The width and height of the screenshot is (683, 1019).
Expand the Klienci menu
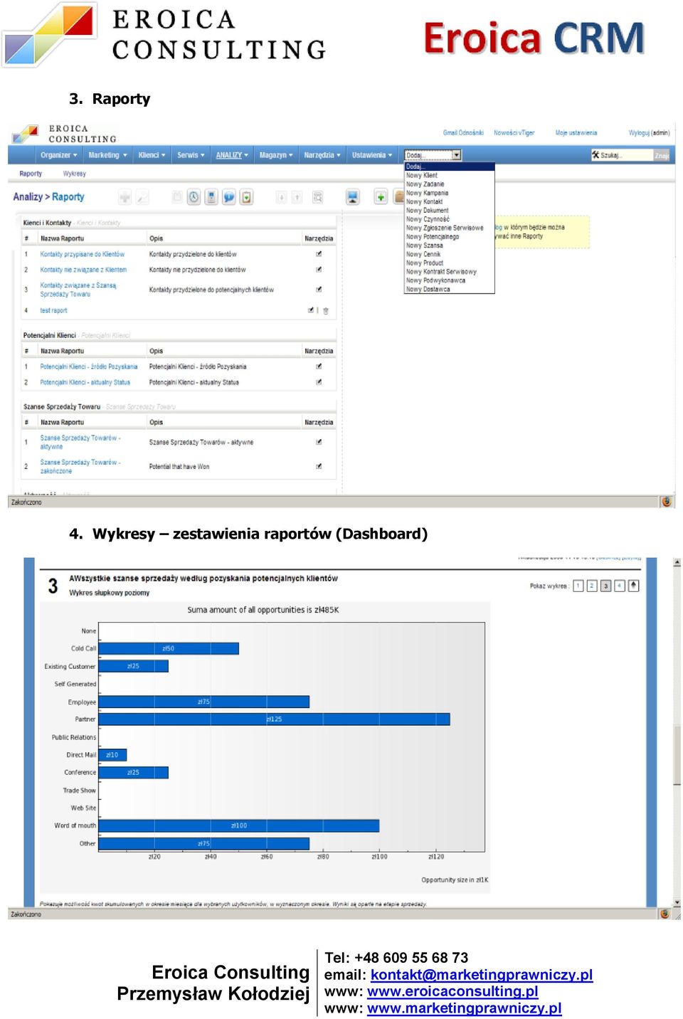(152, 155)
